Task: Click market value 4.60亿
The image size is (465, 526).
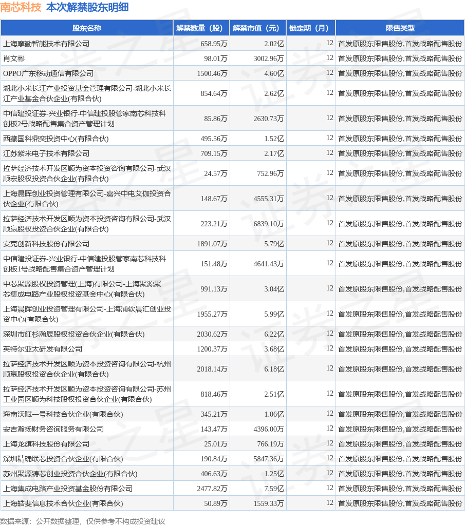Action: tap(274, 73)
